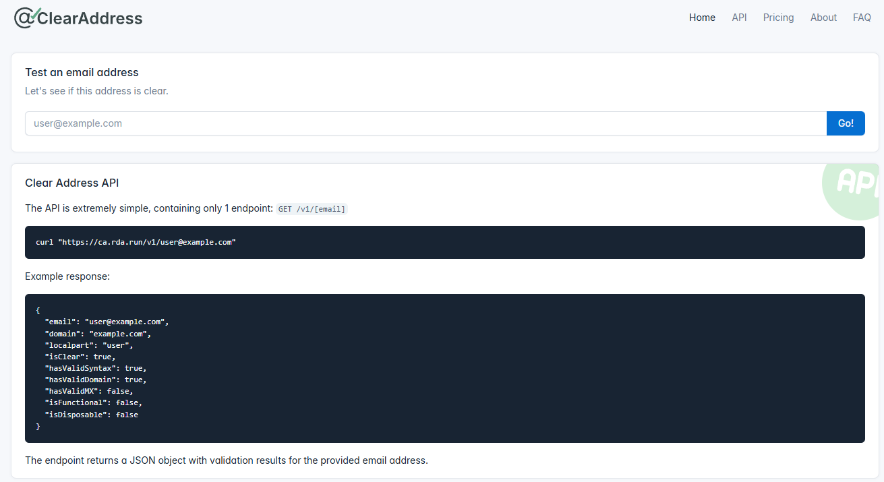Click the "Clear Address API" heading
884x482 pixels.
click(72, 183)
